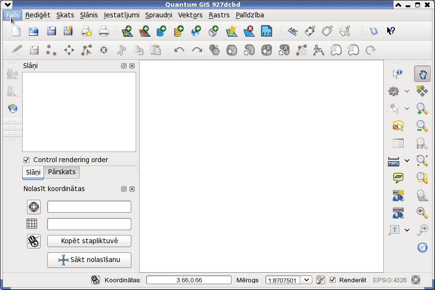The image size is (435, 290).
Task: Select the Identify Features tool
Action: [x=397, y=74]
